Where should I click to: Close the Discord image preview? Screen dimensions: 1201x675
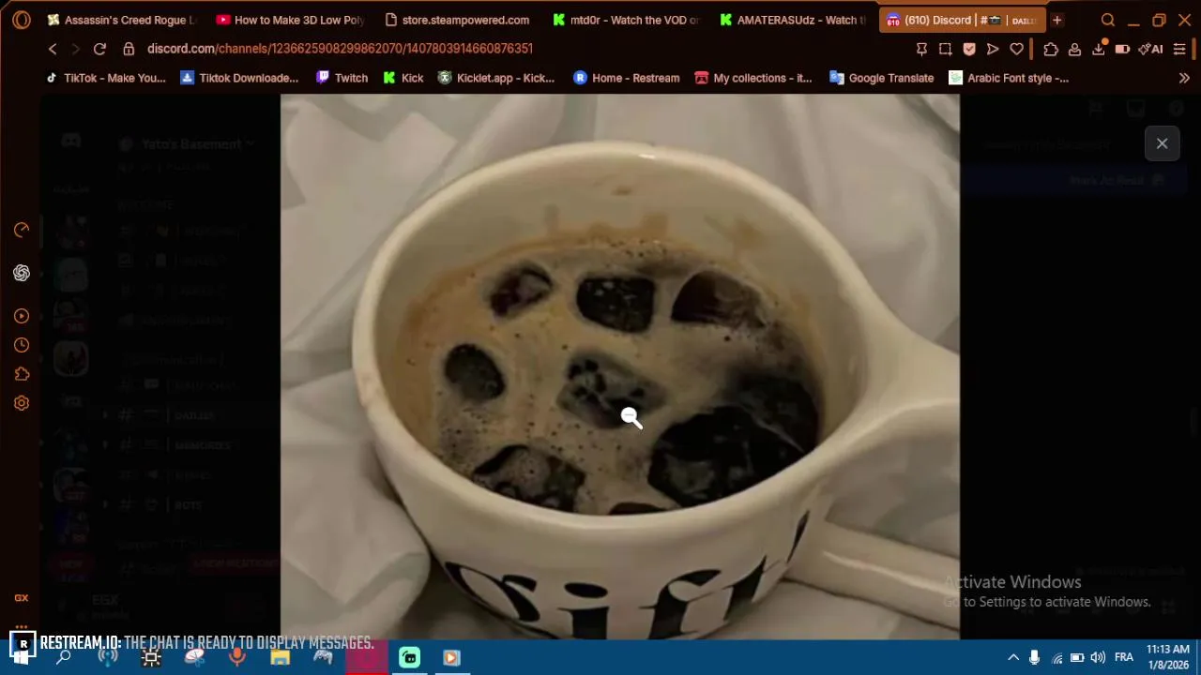tap(1162, 143)
